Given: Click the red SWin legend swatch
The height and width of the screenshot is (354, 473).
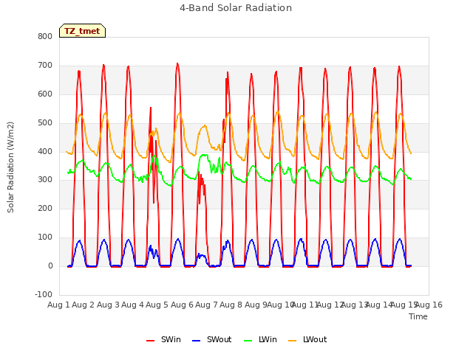Looking at the screenshot, I should (x=150, y=341).
